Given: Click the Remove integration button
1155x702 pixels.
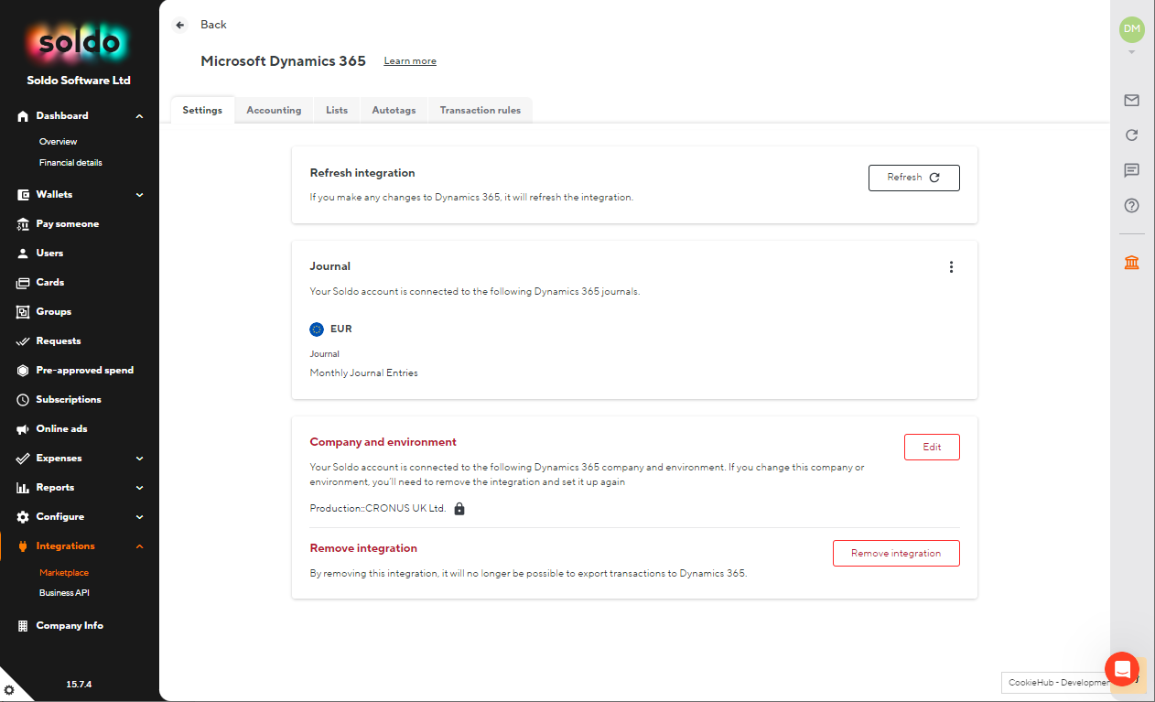Looking at the screenshot, I should coord(896,553).
